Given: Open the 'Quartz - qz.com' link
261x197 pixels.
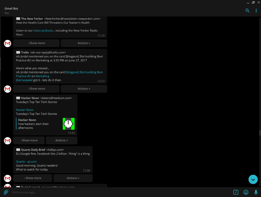Looking at the screenshot, I should 26,162.
